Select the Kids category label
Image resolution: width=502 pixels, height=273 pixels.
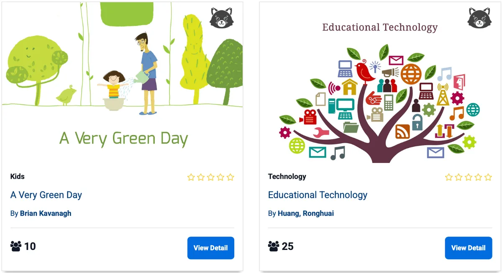coord(18,176)
